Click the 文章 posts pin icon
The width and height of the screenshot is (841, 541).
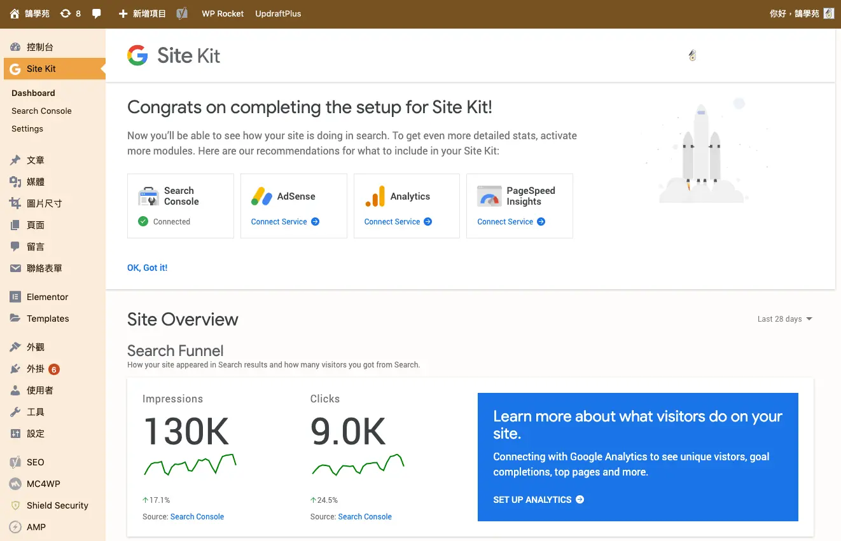[15, 160]
